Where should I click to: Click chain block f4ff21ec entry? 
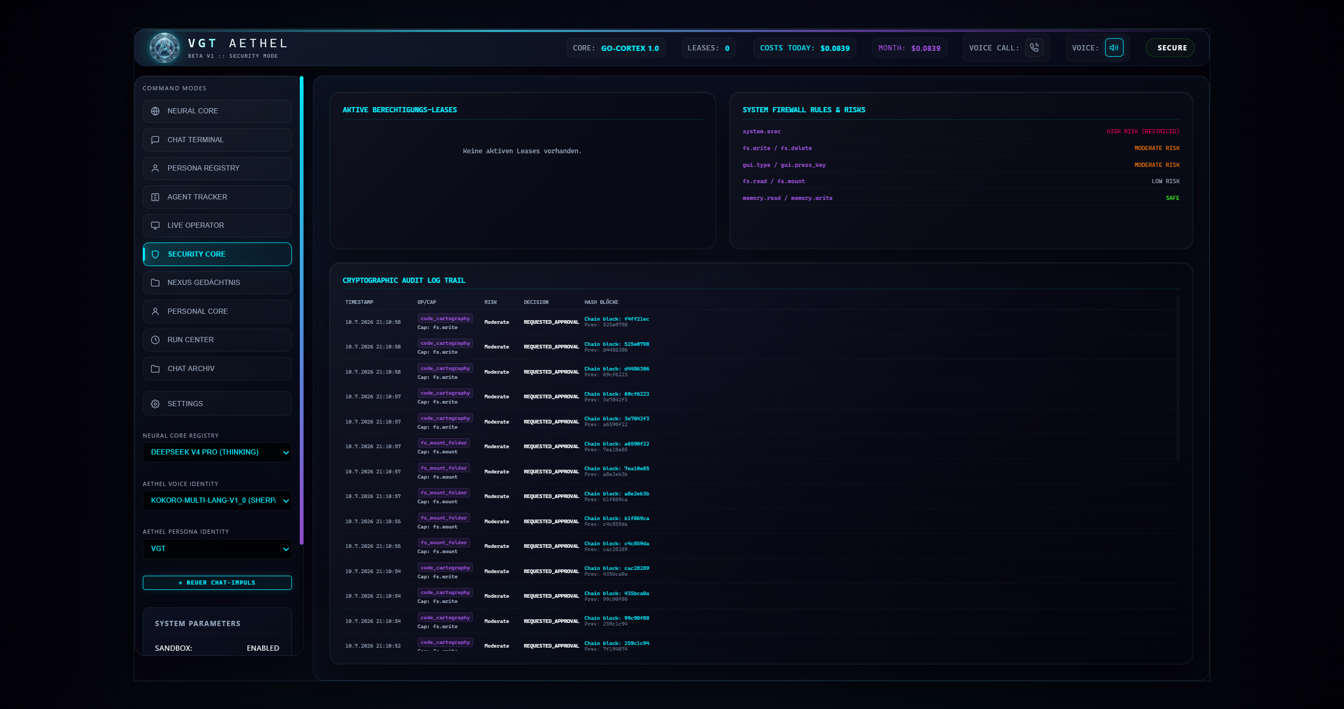point(617,319)
